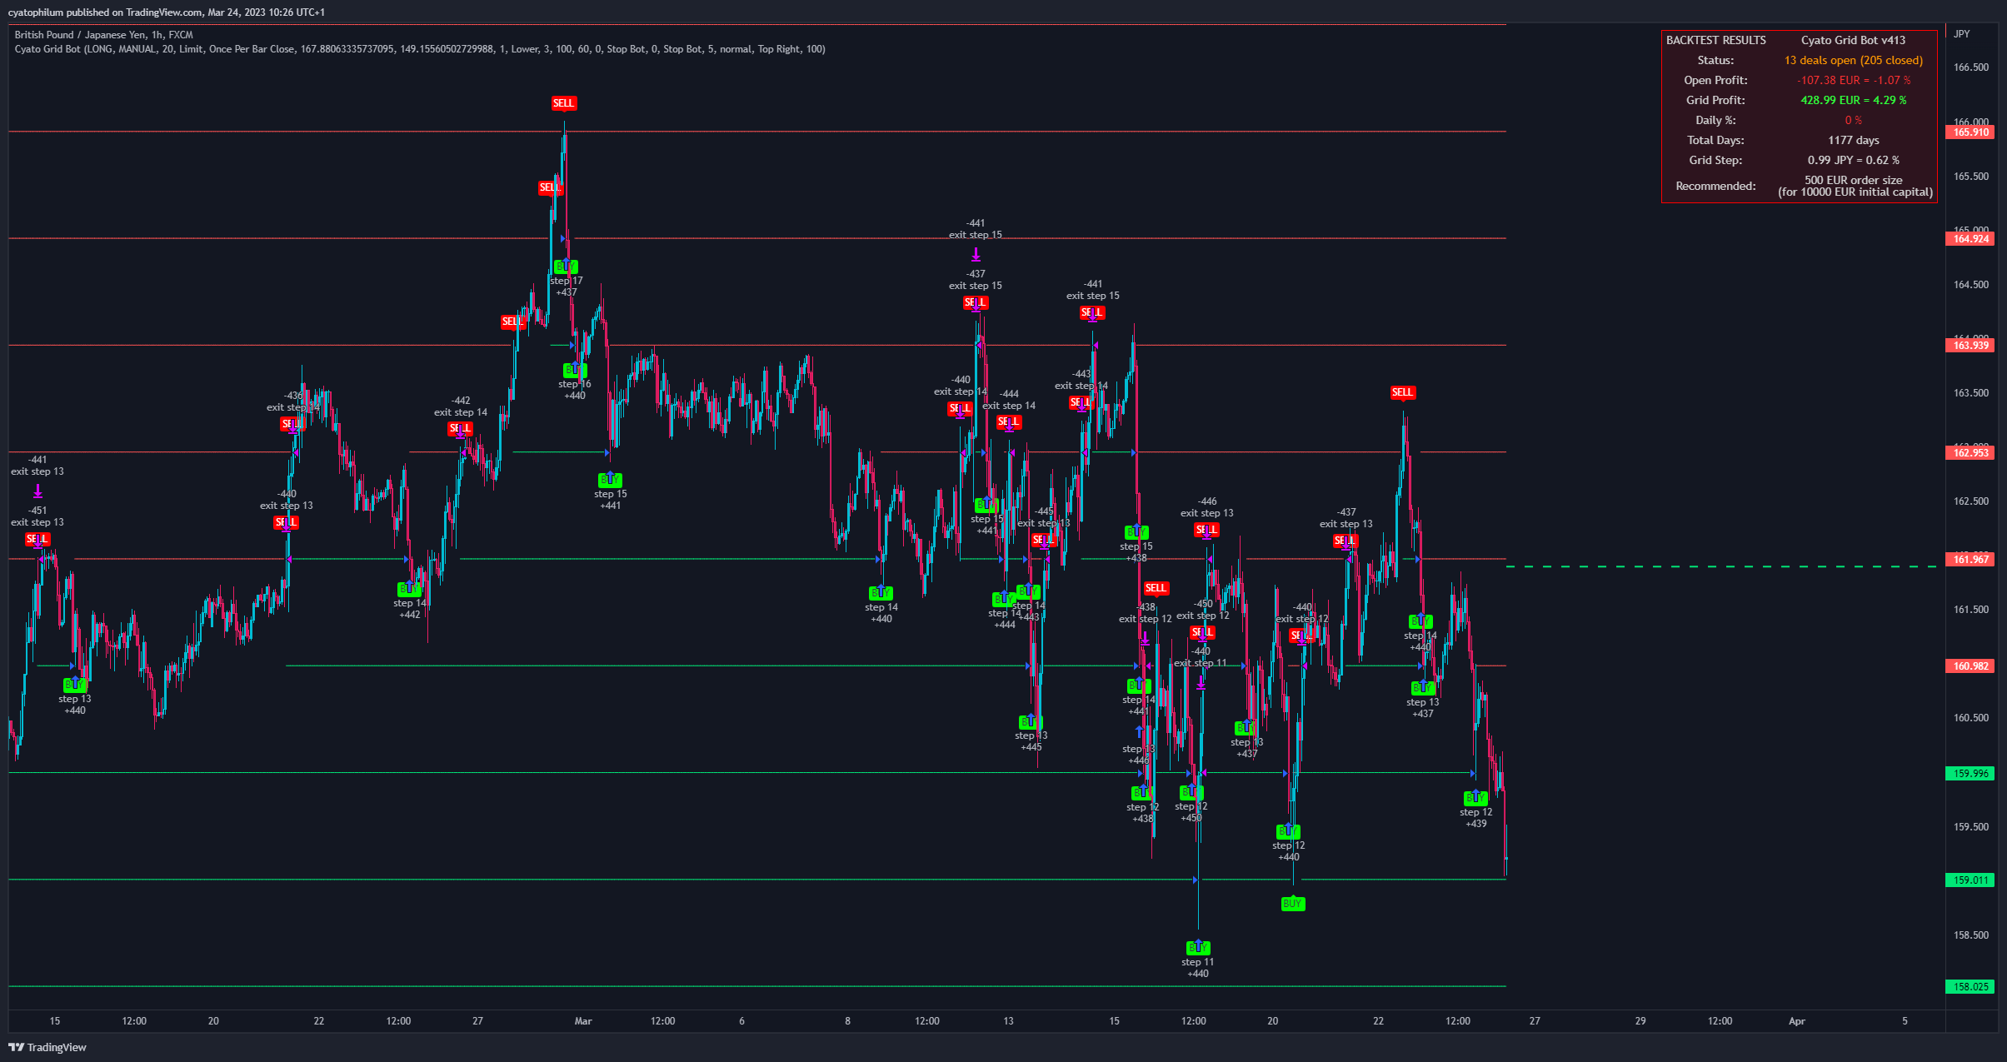Click the lone BUY marker below the 159.011 line
2007x1062 pixels.
coord(1292,904)
